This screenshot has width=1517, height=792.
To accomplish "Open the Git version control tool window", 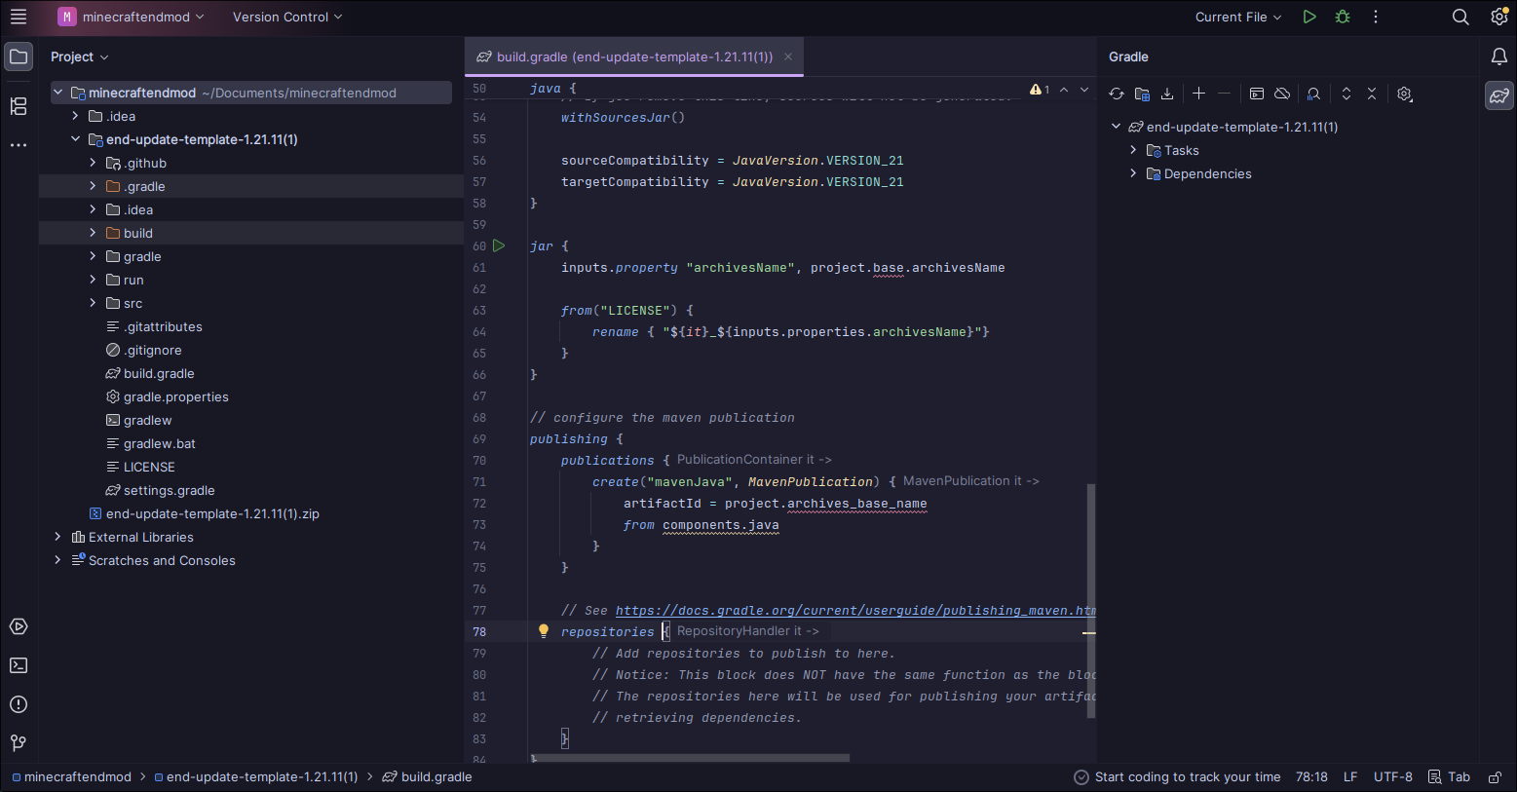I will (x=19, y=743).
